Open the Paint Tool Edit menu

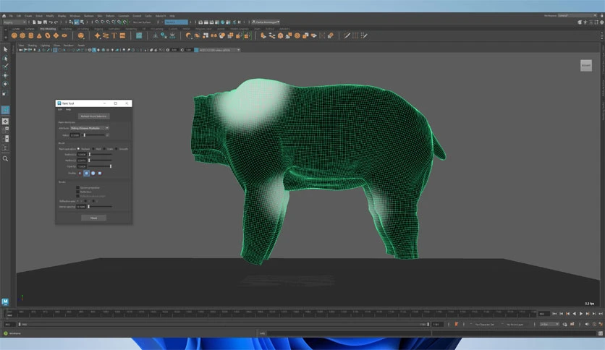(60, 109)
